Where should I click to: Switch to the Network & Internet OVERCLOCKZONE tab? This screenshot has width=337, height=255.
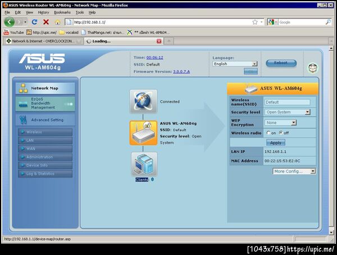pyautogui.click(x=43, y=41)
